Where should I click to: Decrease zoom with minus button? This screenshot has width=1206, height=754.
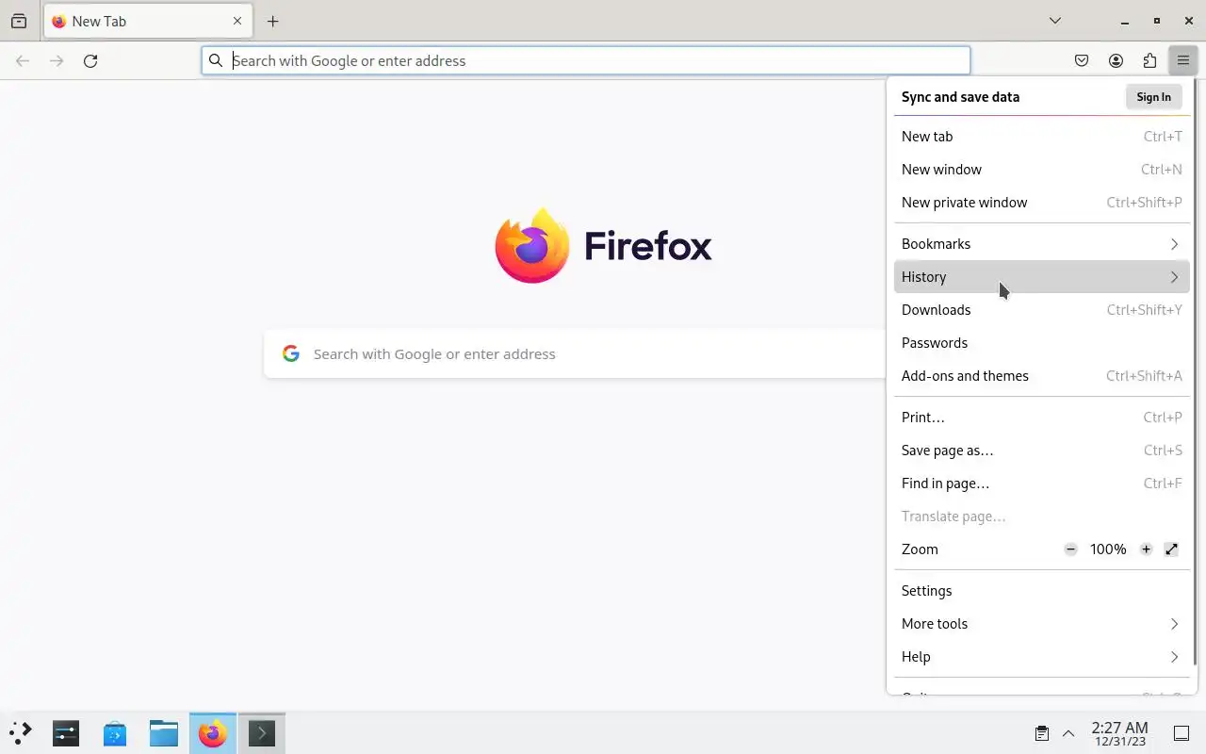click(1070, 549)
